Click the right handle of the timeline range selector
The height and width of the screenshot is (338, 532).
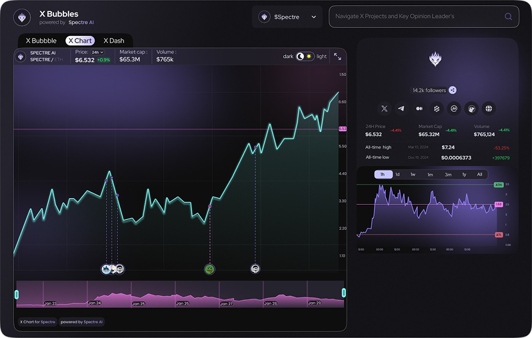344,293
